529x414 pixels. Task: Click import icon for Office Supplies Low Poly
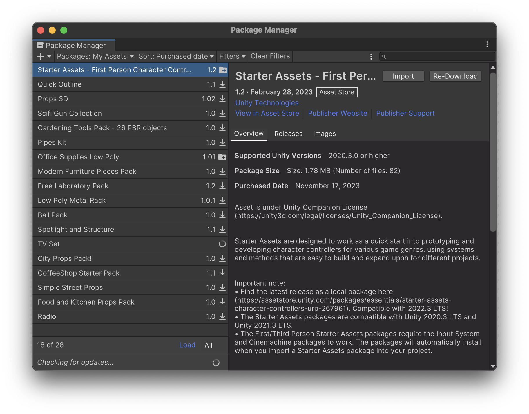222,157
